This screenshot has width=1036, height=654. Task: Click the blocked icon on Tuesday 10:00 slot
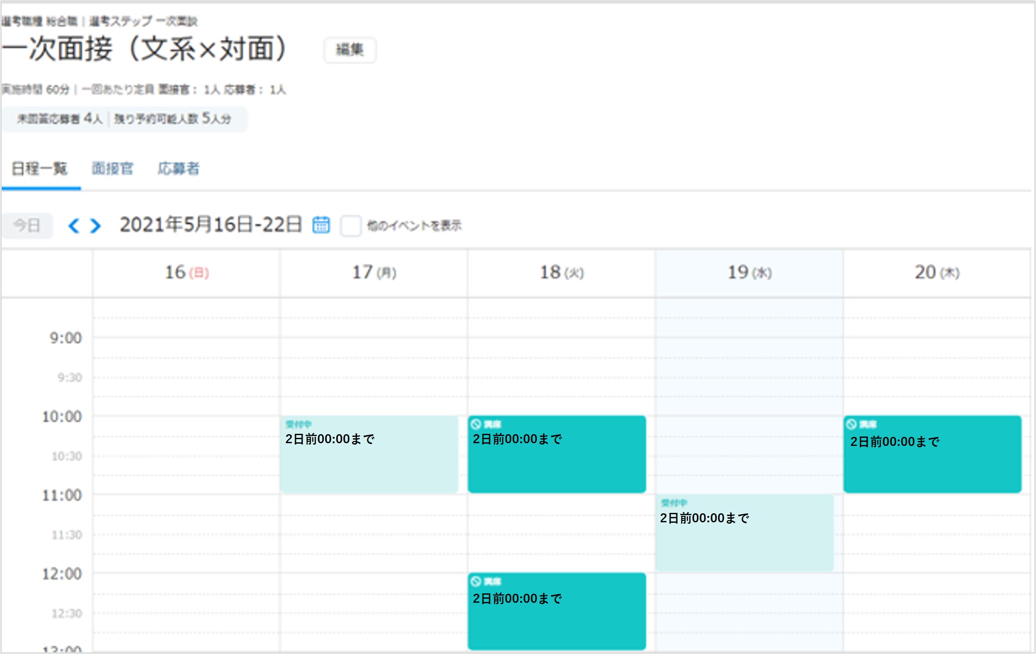[x=476, y=424]
